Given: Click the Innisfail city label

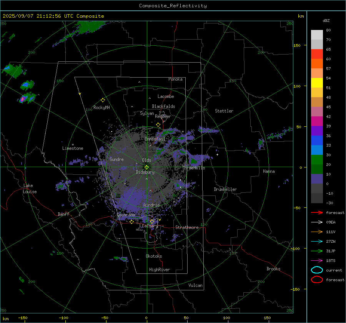Looking at the screenshot, I should (155, 139).
